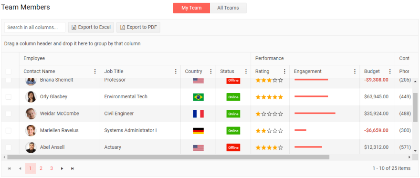Go to the first page
Viewport: 420px width, 178px height.
coord(10,168)
